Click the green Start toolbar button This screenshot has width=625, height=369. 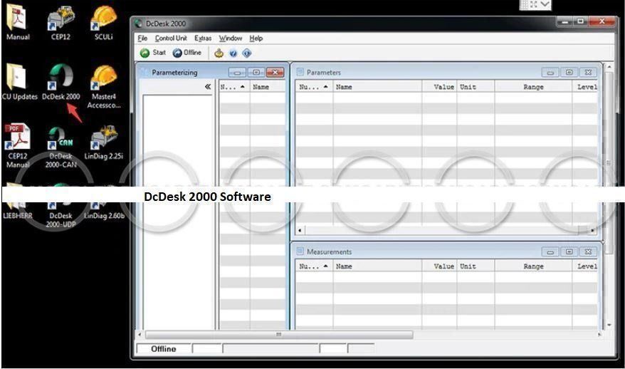152,53
